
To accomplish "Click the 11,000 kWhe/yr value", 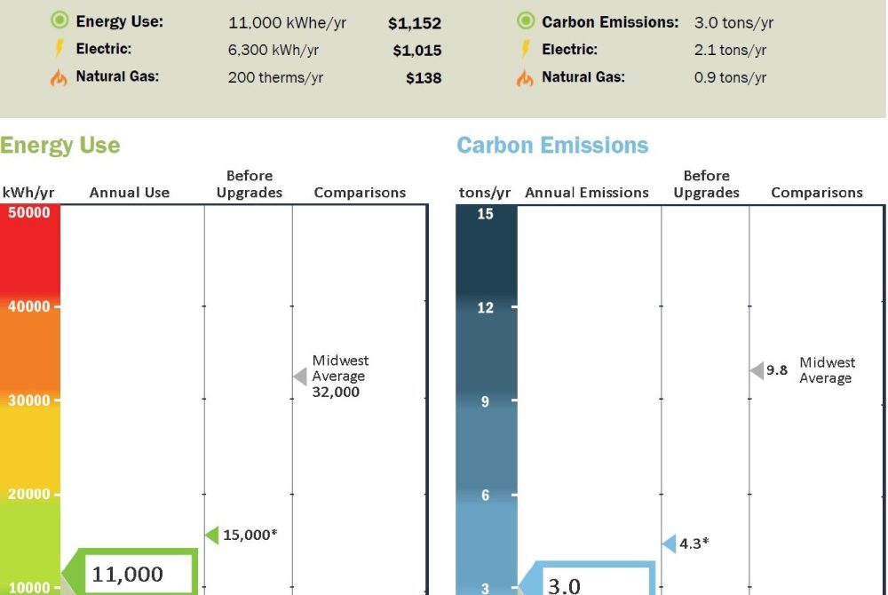I will coord(287,22).
